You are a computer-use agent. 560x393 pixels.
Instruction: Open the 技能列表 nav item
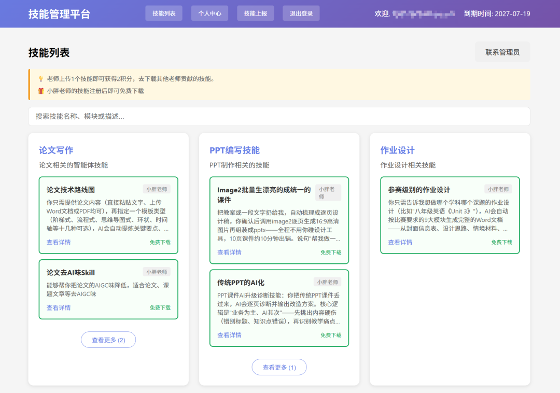[x=164, y=13]
